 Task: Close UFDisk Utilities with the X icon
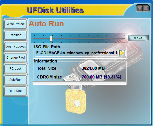146,8
